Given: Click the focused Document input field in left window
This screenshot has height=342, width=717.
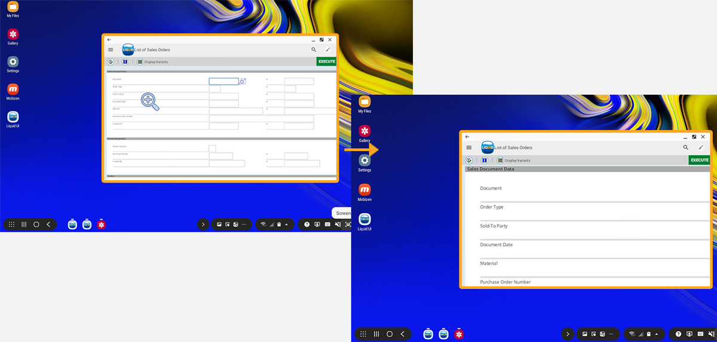Looking at the screenshot, I should coord(223,81).
